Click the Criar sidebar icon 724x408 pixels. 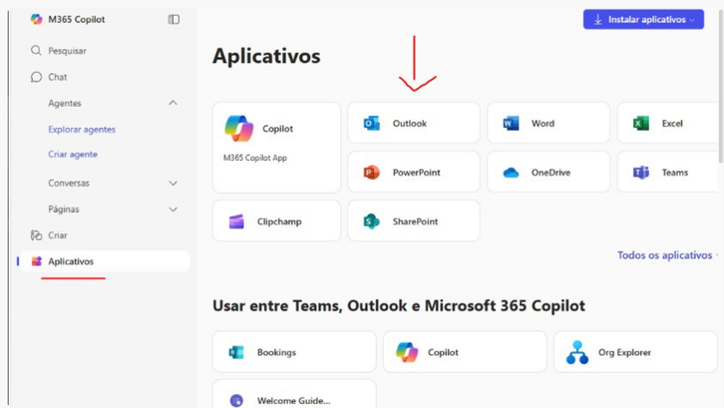(36, 235)
